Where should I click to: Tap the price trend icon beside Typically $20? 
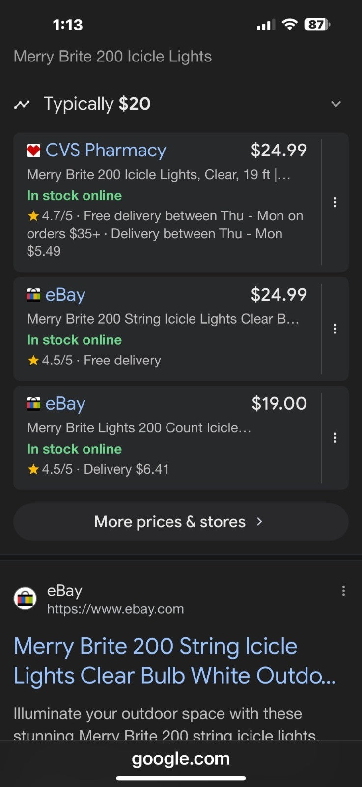22,104
